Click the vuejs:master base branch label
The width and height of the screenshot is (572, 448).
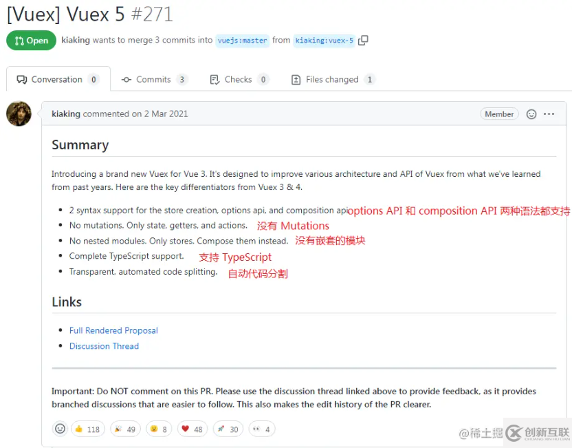point(242,41)
